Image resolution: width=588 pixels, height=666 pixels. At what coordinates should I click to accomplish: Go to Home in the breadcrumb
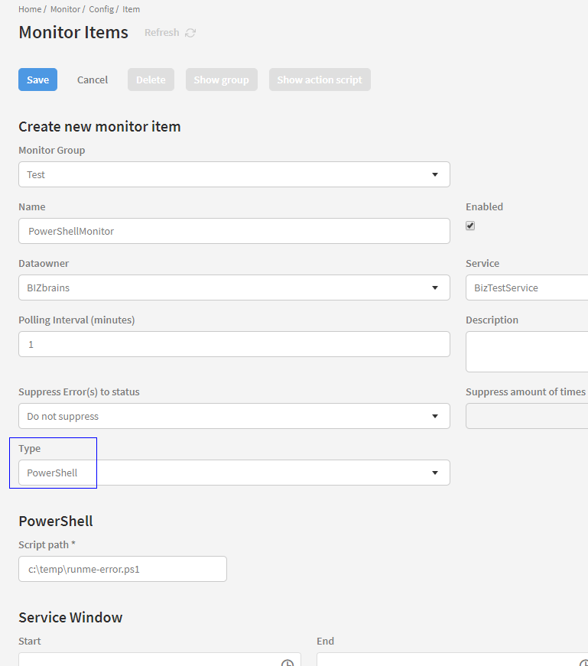(29, 9)
